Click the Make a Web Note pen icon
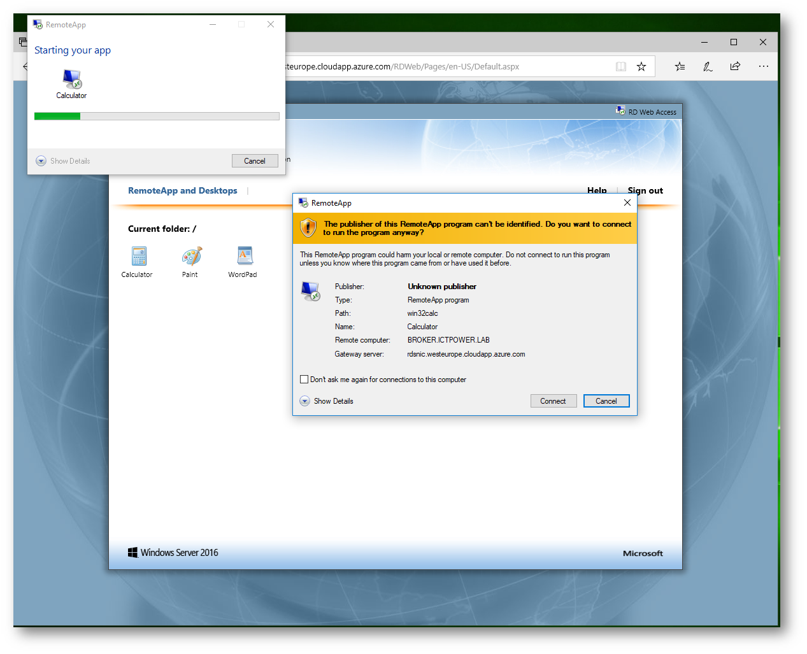The width and height of the screenshot is (807, 654). pyautogui.click(x=708, y=66)
